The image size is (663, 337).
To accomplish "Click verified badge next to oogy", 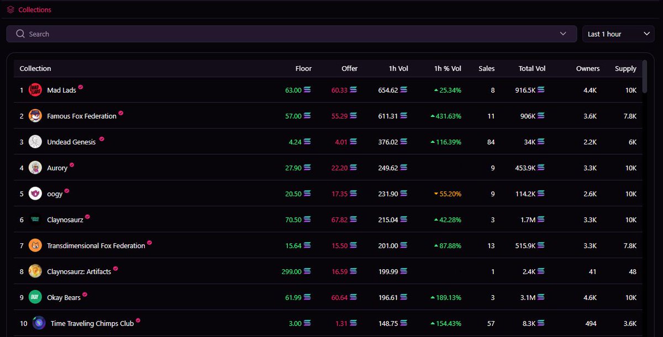I will point(67,191).
